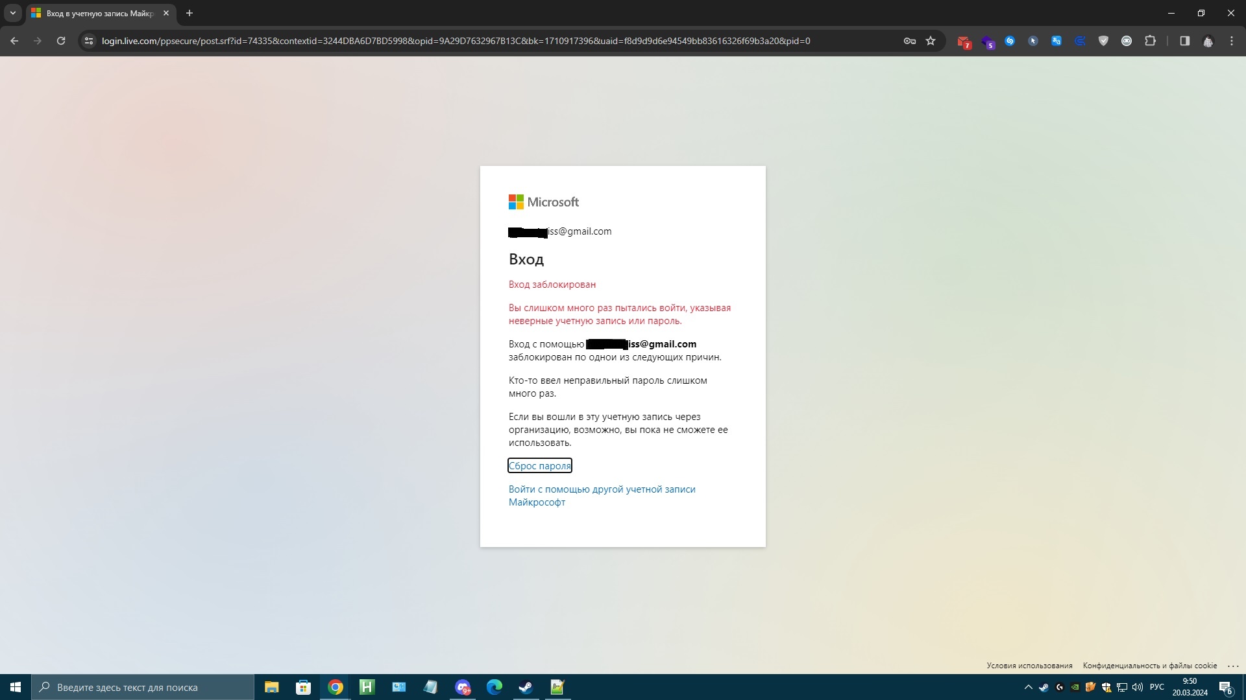Open the tab search dropdown arrow

12,13
